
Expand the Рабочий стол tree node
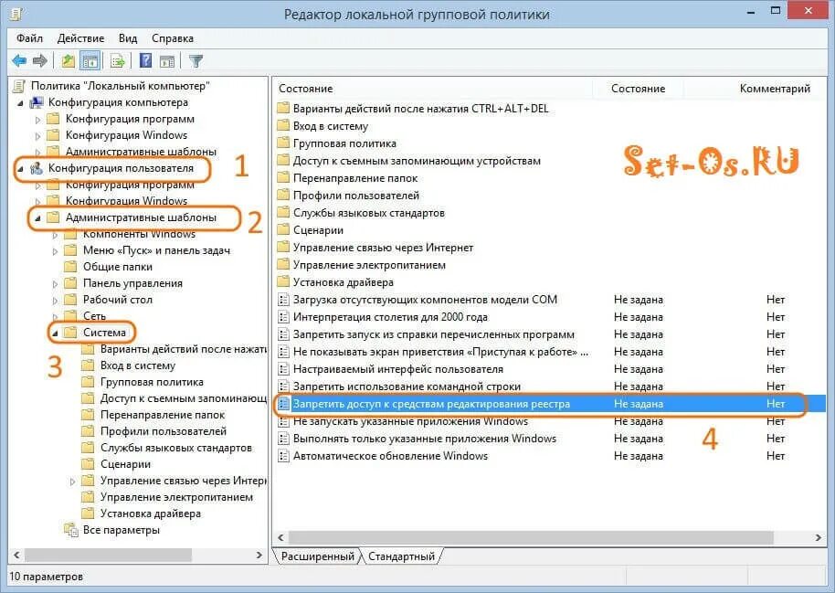coord(56,301)
